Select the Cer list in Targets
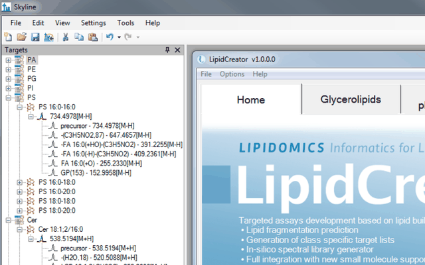Image resolution: width=425 pixels, height=265 pixels. tap(32, 220)
